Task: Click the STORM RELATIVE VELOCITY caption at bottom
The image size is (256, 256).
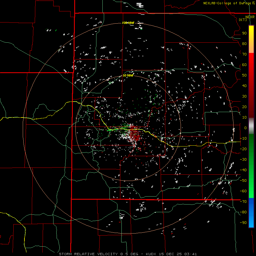Action: (128, 254)
